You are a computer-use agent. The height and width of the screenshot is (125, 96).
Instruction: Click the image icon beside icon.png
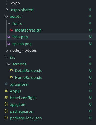pyautogui.click(x=9, y=37)
